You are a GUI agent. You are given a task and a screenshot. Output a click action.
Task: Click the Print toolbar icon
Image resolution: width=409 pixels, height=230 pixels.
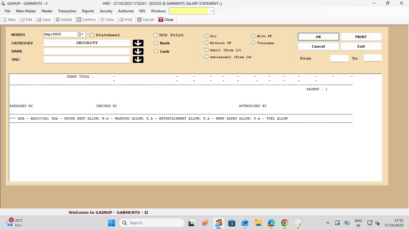(121, 20)
